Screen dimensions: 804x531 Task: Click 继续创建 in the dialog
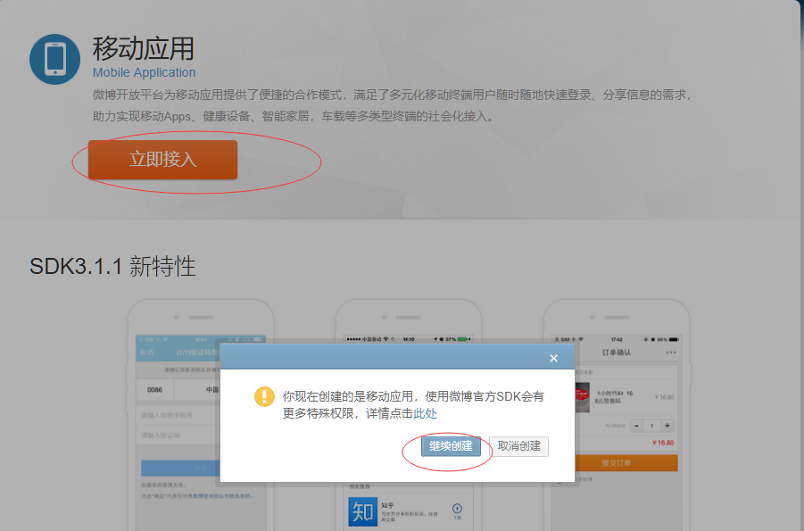(451, 446)
